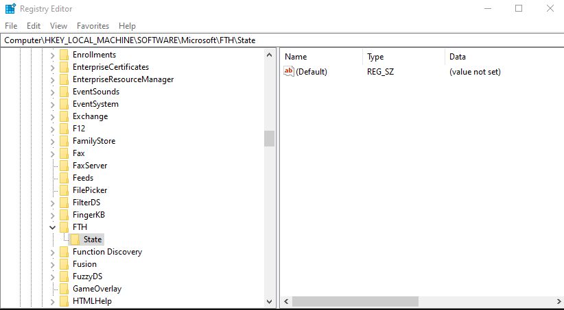Select the F12 key label
The height and width of the screenshot is (310, 564).
(79, 129)
